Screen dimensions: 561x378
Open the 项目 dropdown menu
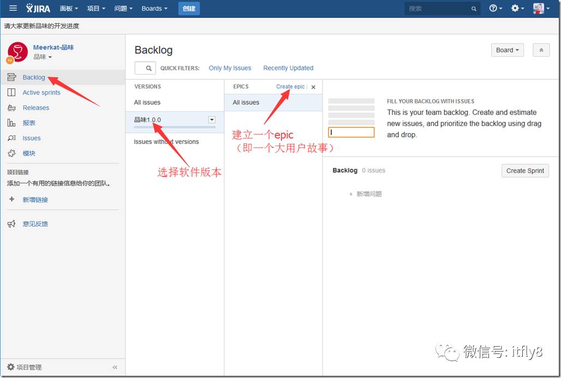click(96, 9)
